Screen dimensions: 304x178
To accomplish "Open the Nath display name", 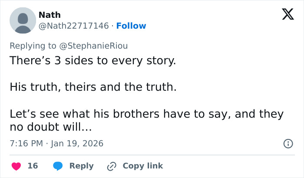I will click(50, 15).
